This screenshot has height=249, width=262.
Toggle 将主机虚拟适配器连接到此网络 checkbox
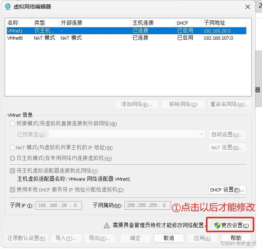(12, 171)
